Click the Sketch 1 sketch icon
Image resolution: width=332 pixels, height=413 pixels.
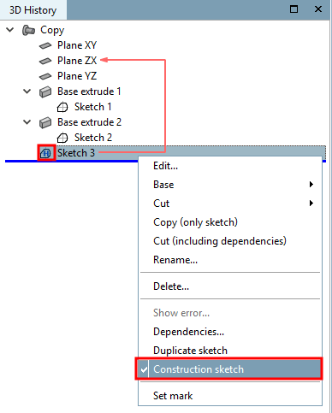62,107
